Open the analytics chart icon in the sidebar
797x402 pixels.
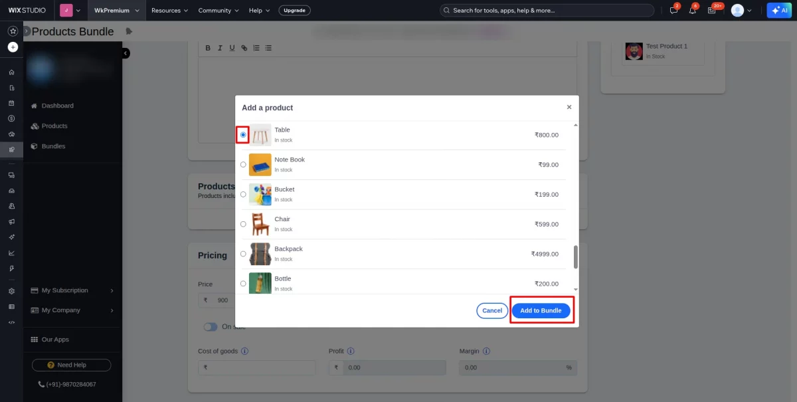pos(11,252)
